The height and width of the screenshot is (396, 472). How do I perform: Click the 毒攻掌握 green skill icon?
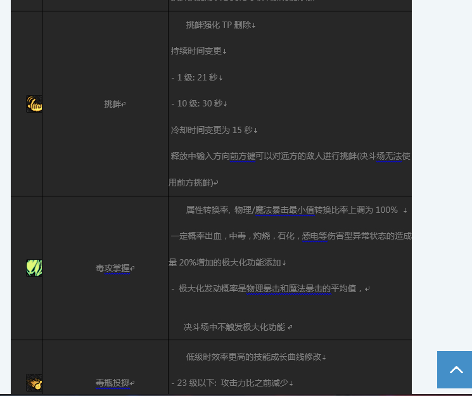pyautogui.click(x=34, y=268)
